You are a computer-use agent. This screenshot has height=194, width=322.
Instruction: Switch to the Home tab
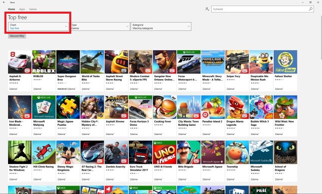click(11, 9)
